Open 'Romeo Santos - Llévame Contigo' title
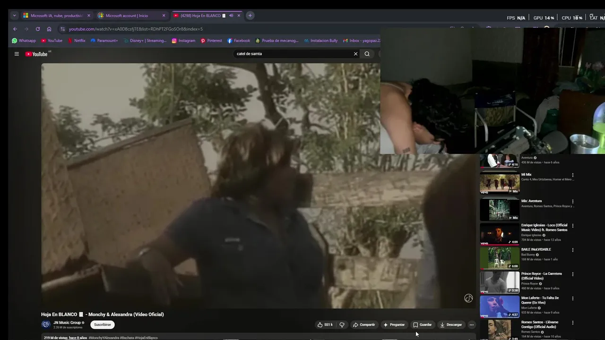The image size is (605, 340). click(539, 324)
